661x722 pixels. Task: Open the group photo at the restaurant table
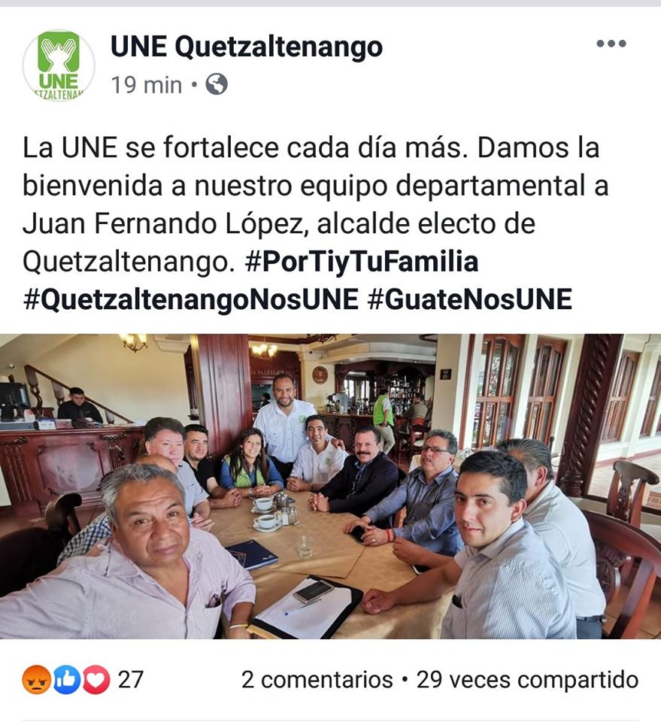click(x=331, y=487)
